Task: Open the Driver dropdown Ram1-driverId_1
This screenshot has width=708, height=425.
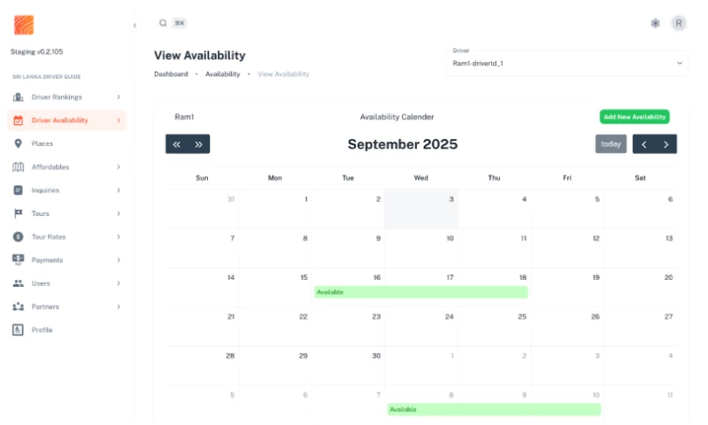Action: coord(567,63)
